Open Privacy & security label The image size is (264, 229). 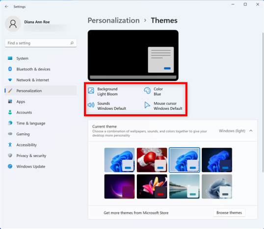tap(31, 155)
